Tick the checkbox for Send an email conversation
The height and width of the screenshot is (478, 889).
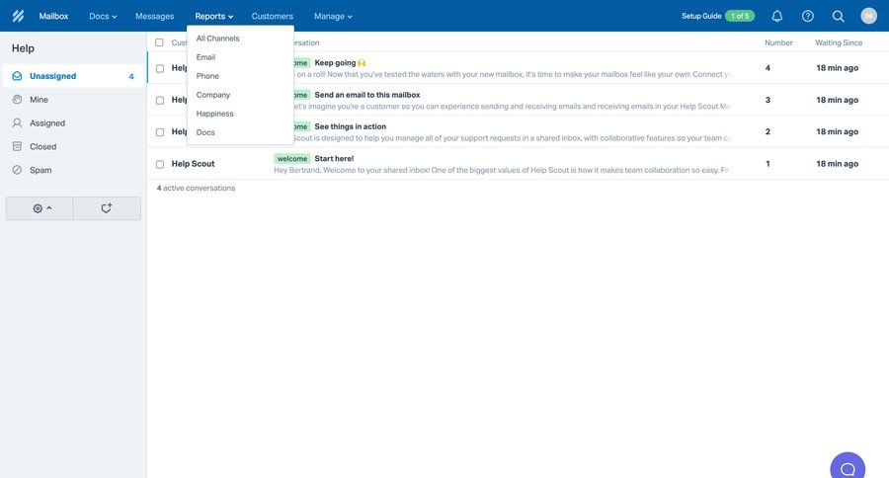160,100
